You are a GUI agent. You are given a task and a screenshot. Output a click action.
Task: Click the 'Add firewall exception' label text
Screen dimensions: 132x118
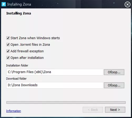pyautogui.click(x=27, y=51)
